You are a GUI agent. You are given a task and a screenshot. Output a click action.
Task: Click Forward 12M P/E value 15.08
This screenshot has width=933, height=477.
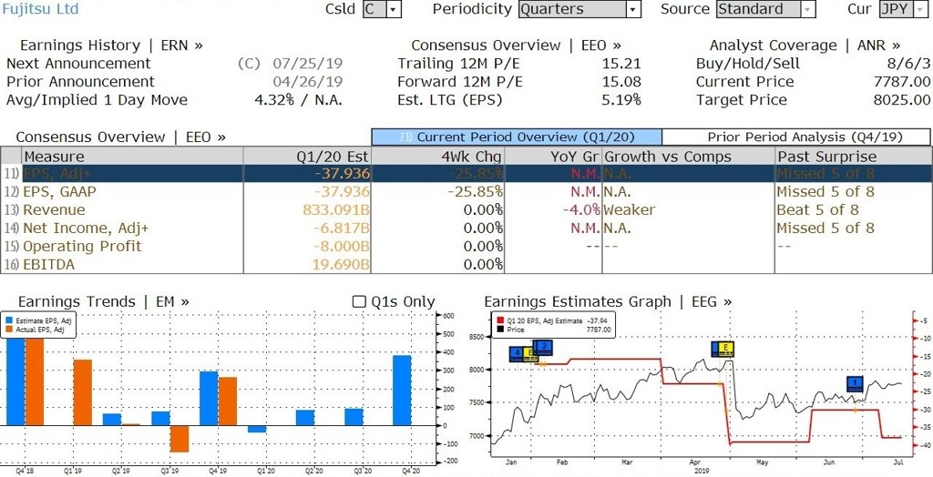coord(621,82)
